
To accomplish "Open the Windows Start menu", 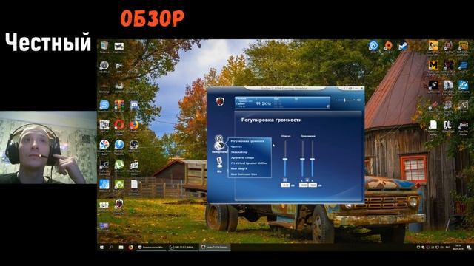I will point(101,248).
